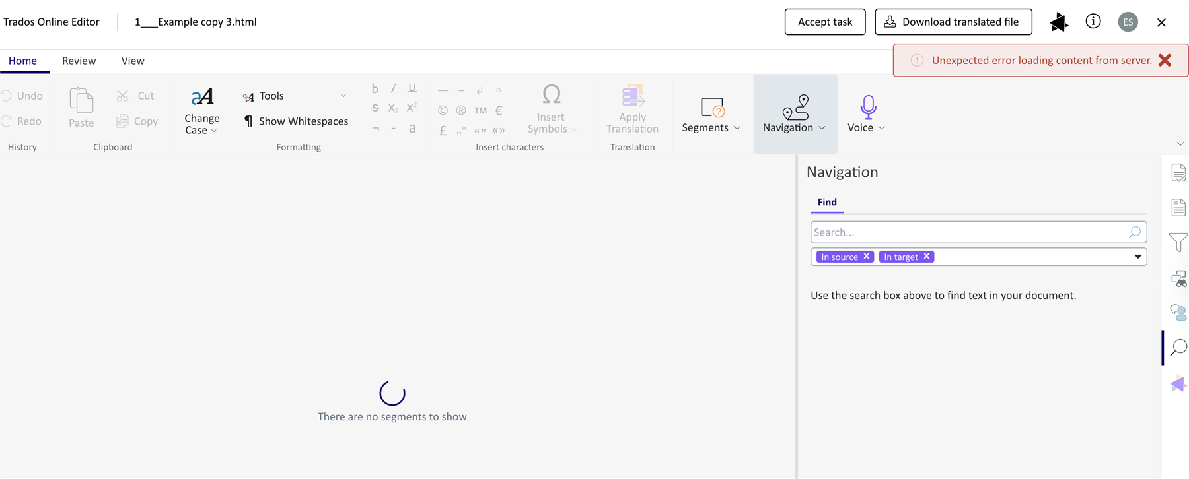Viewport: 1189px width, 479px height.
Task: Click the Search text field
Action: point(968,232)
